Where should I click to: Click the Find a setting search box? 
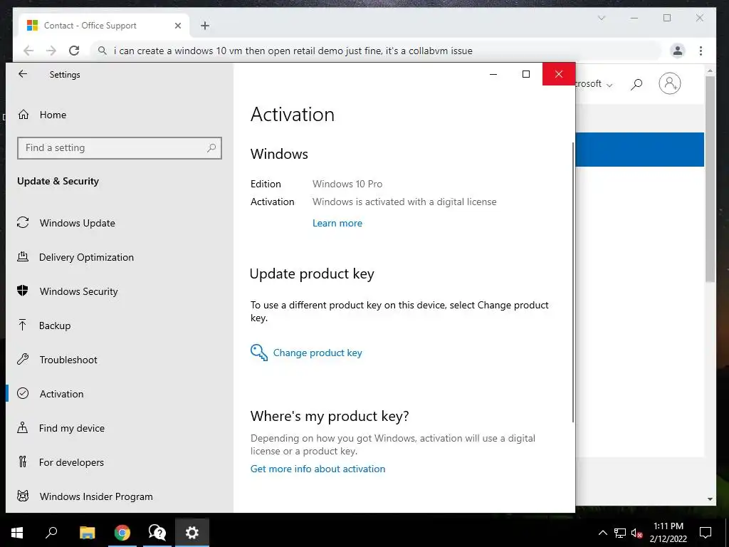120,148
